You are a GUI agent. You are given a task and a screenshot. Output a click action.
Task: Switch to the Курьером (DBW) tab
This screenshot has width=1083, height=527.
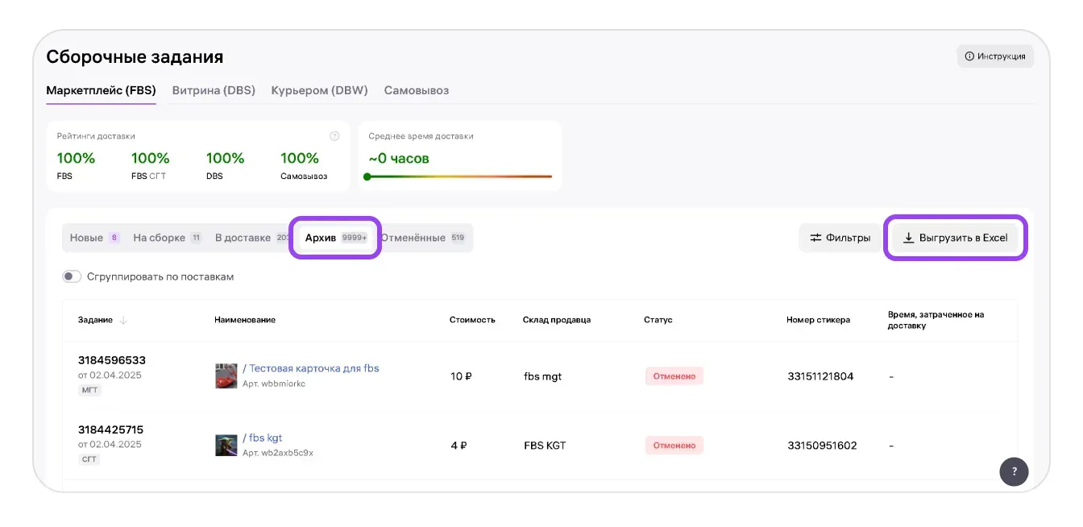pyautogui.click(x=319, y=90)
